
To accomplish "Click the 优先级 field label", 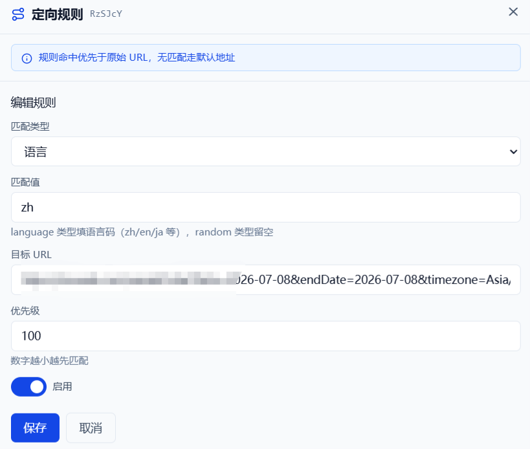I will point(25,311).
